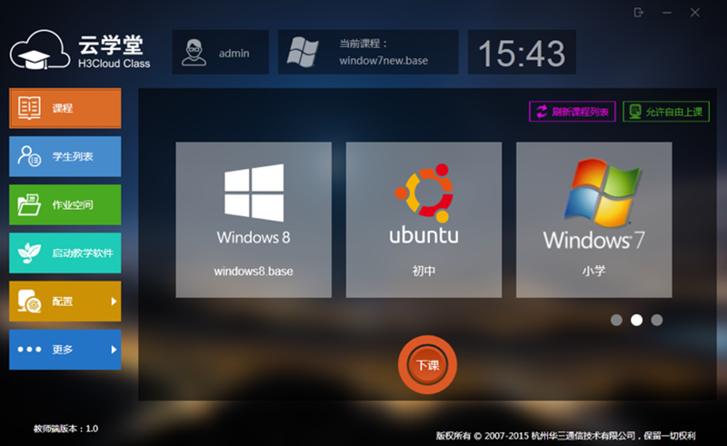Viewport: 727px width, 446px height.
Task: Minimize the H3Cloud Class window
Action: (x=667, y=13)
